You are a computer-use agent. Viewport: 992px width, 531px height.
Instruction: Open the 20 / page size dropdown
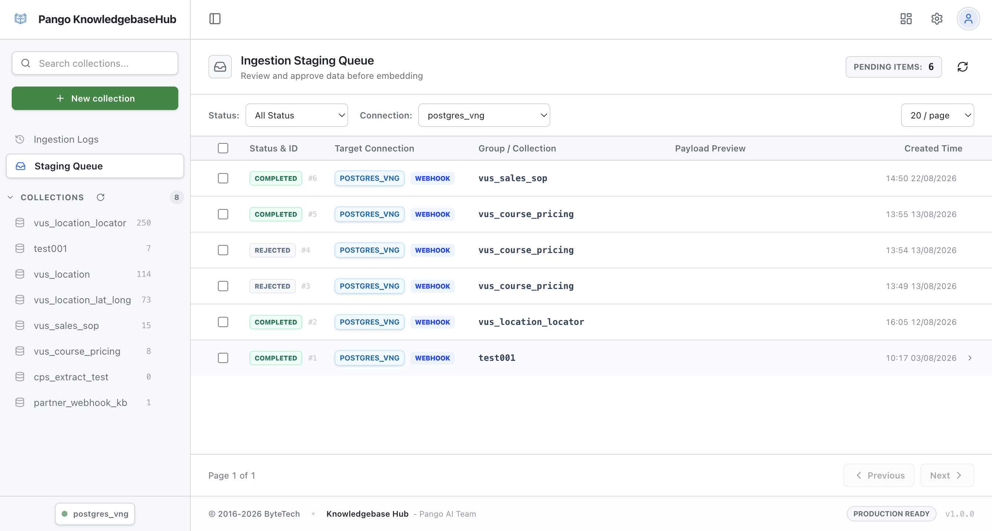coord(937,115)
